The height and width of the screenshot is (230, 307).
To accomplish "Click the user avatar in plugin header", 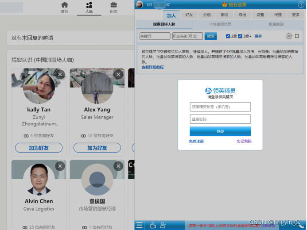I will point(140,4).
